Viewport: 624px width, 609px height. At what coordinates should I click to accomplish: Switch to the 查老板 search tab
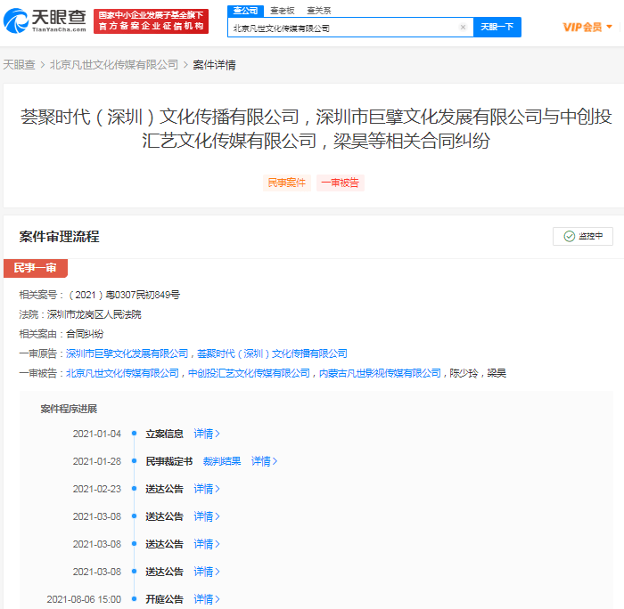pos(282,10)
